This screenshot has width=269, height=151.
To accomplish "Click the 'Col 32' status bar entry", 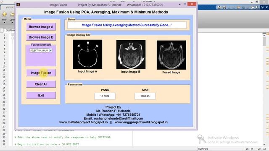I will 261,149.
